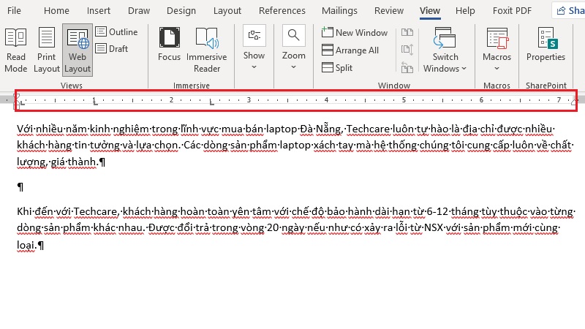Open Switch Windows dropdown
The width and height of the screenshot is (585, 329).
(x=445, y=50)
